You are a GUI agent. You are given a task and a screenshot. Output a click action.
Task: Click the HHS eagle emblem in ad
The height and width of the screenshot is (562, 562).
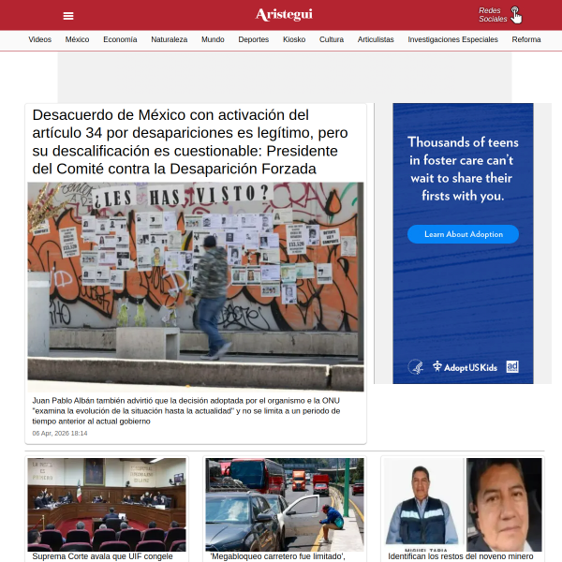point(416,366)
